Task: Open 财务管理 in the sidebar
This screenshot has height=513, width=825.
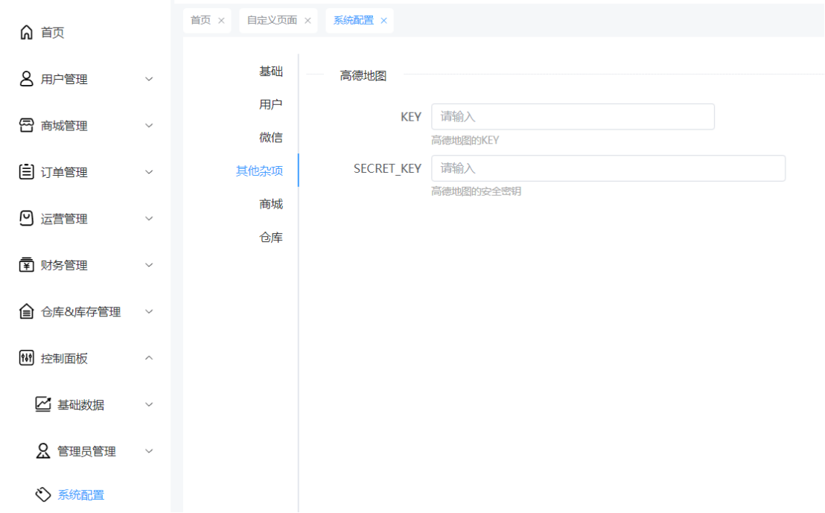Action: click(64, 264)
